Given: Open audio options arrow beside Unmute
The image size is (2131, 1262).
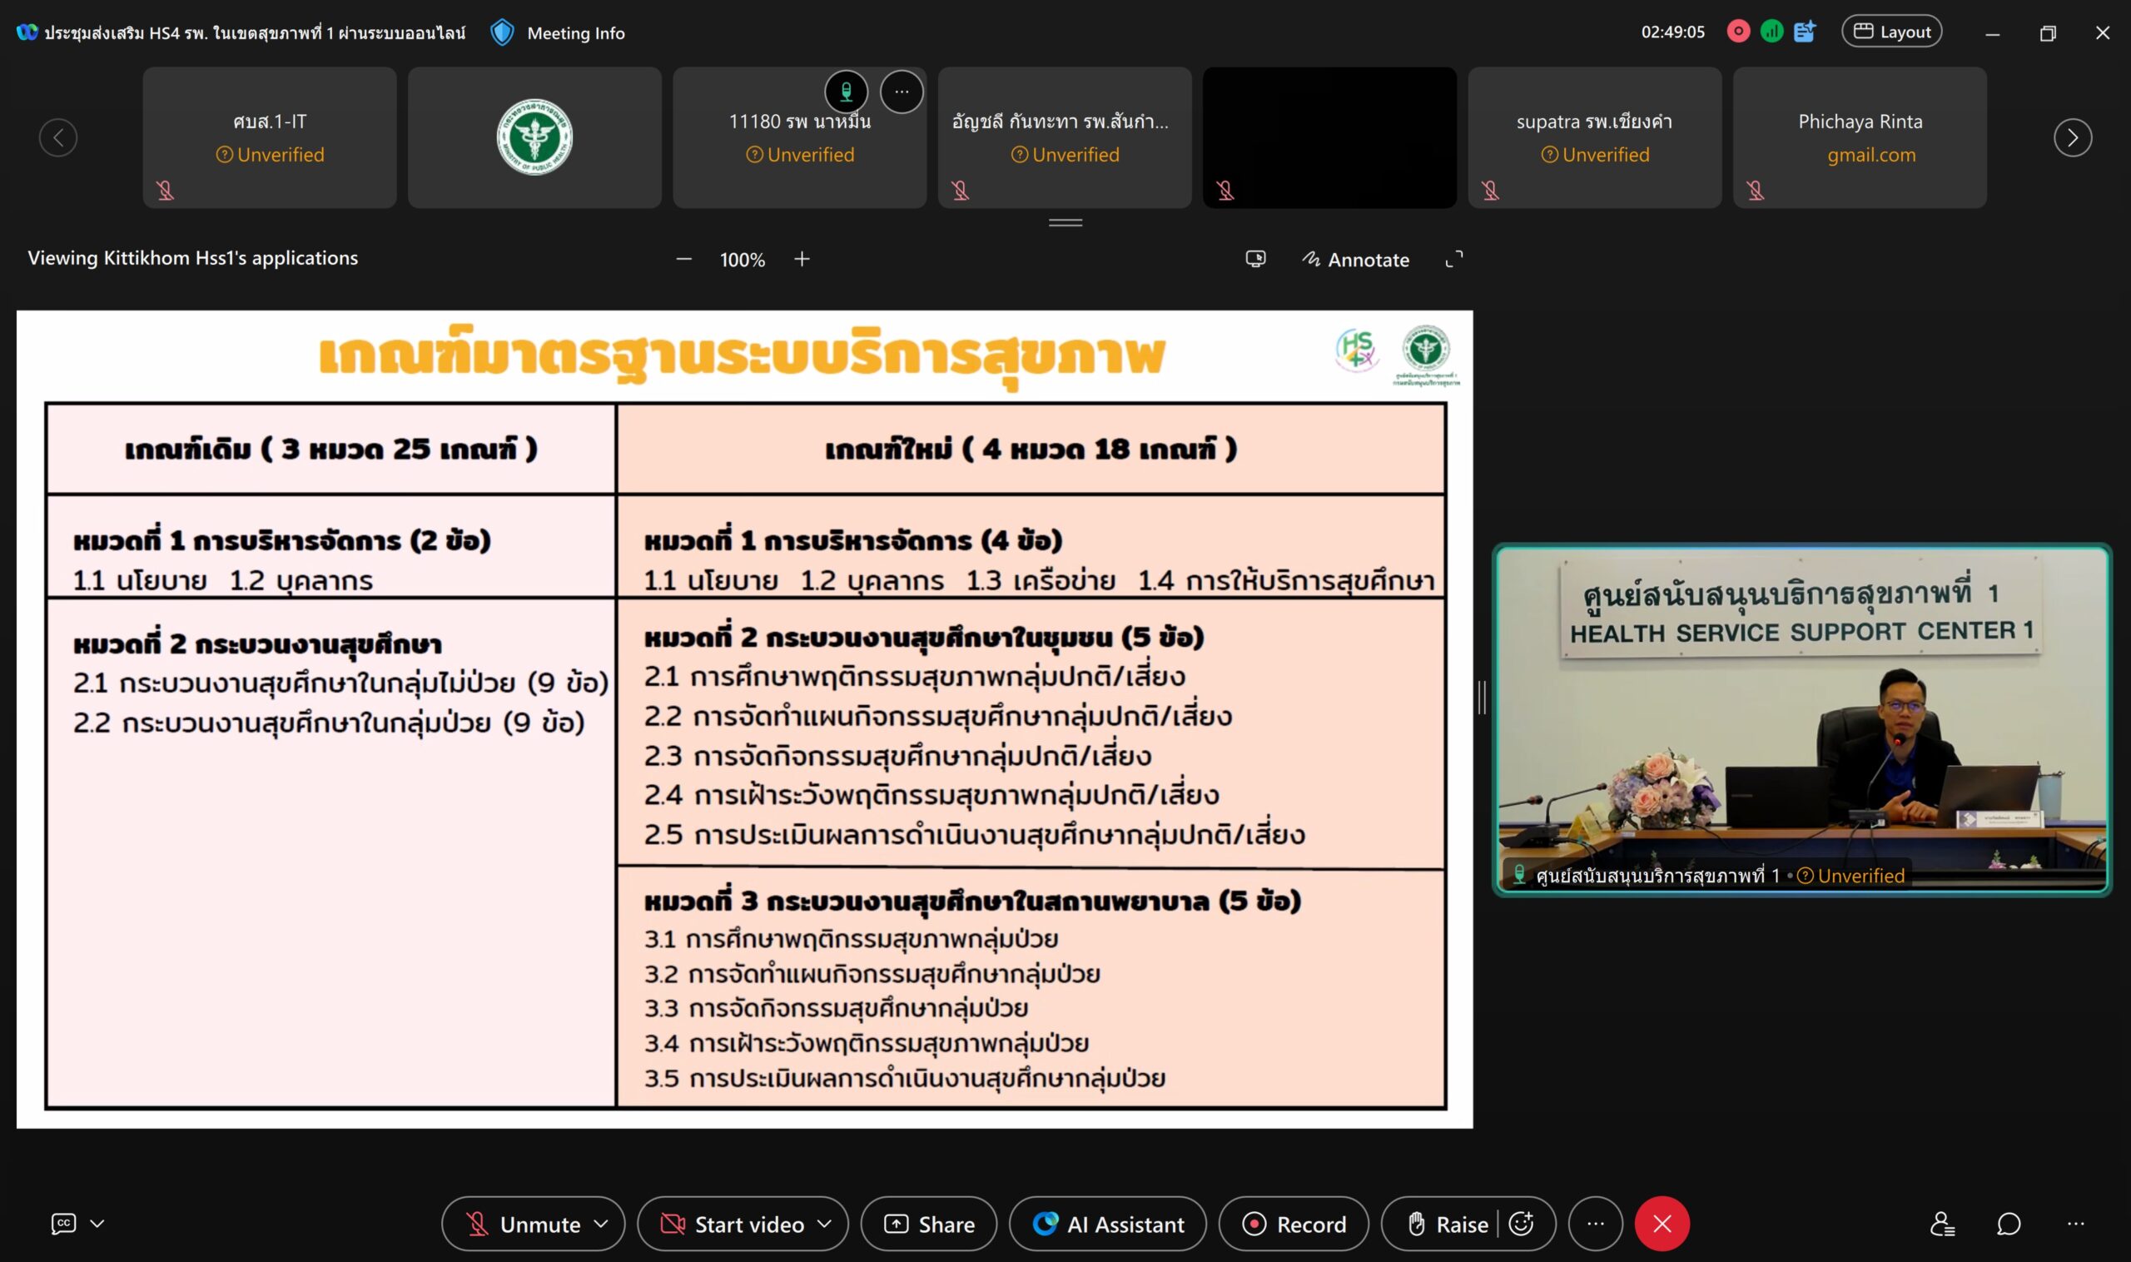Looking at the screenshot, I should (601, 1225).
